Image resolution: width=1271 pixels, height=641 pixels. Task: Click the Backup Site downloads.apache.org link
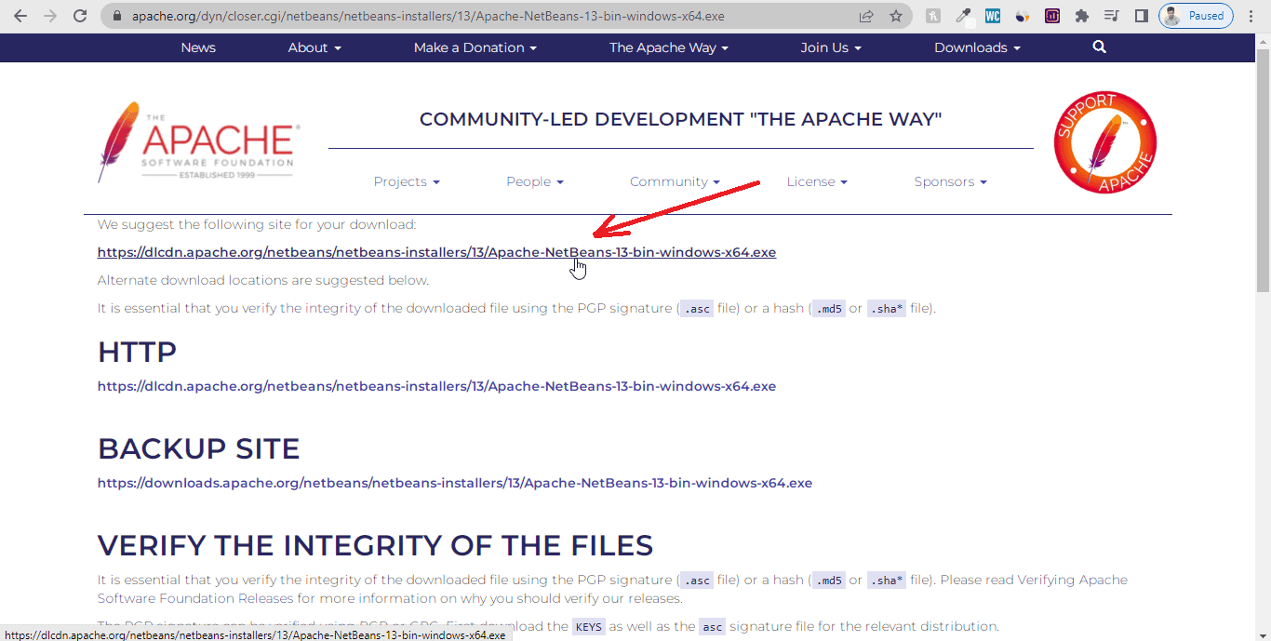pyautogui.click(x=455, y=483)
